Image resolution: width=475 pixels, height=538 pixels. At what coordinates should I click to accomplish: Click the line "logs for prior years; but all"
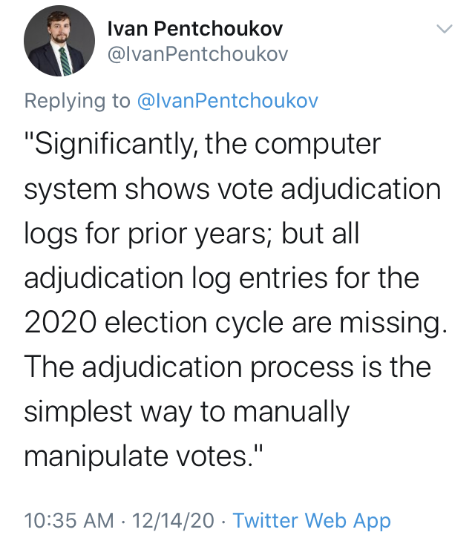[191, 234]
